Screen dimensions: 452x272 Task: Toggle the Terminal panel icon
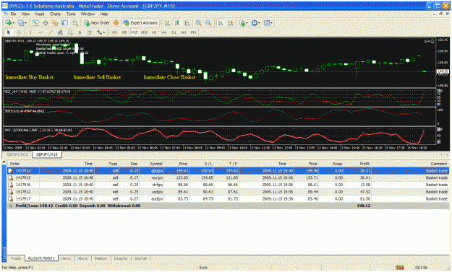click(65, 22)
